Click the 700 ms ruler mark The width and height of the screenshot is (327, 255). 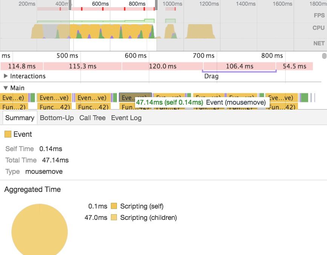204,56
